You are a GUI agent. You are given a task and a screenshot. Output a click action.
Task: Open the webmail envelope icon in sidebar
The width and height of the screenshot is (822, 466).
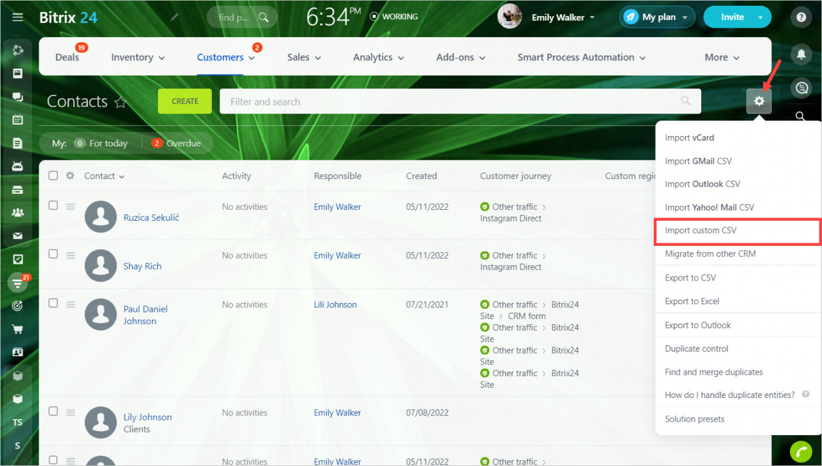(x=18, y=236)
